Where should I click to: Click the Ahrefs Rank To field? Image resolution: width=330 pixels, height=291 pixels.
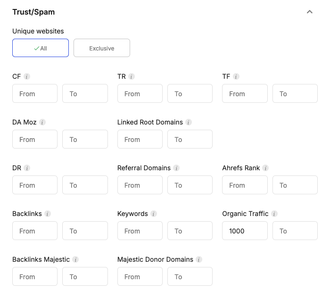pyautogui.click(x=295, y=185)
